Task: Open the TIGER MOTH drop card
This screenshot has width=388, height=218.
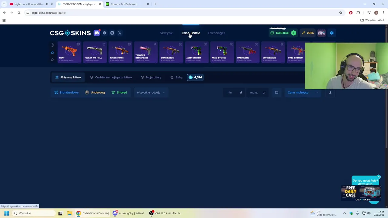Action: [x=120, y=52]
